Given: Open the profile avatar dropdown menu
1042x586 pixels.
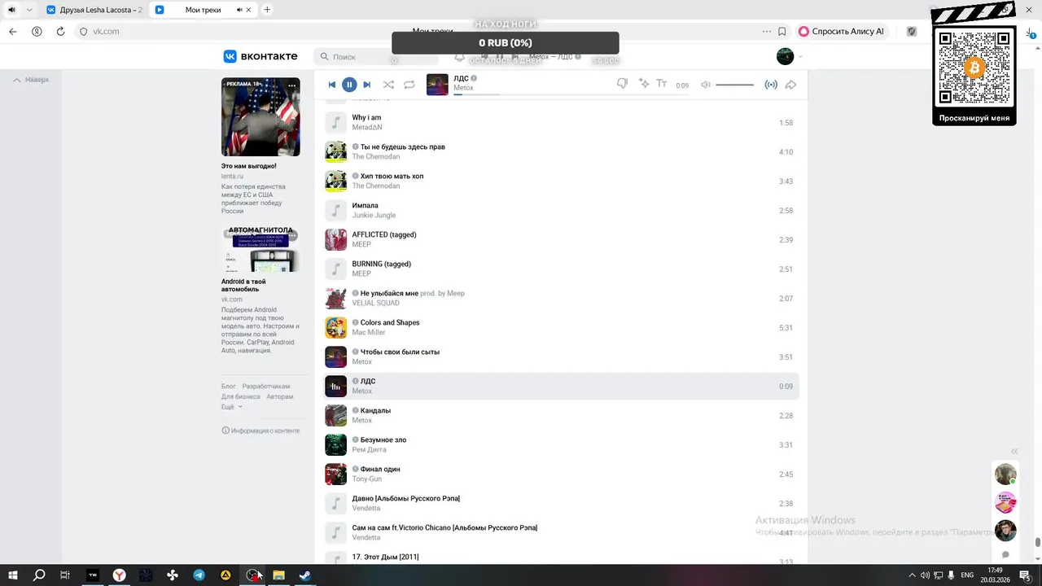Looking at the screenshot, I should (790, 56).
